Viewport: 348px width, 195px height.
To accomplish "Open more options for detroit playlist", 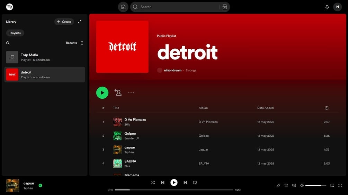I will pos(131,92).
